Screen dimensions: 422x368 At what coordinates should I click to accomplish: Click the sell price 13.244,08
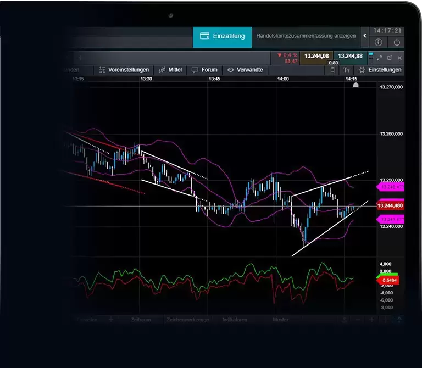pos(316,56)
